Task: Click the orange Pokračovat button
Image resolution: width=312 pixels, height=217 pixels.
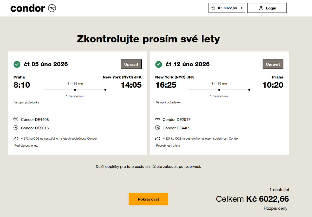Action: pyautogui.click(x=148, y=199)
